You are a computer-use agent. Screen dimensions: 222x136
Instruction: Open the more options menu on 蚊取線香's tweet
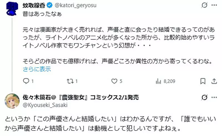[x=214, y=5]
